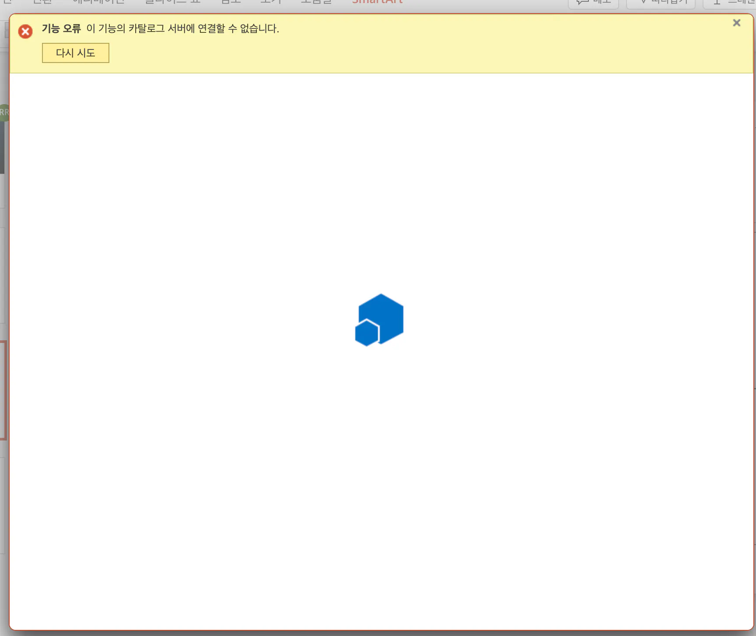The height and width of the screenshot is (636, 756).
Task: Click the red error icon
Action: click(x=25, y=31)
